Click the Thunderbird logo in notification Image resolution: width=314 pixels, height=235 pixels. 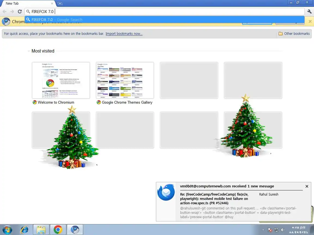pyautogui.click(x=166, y=192)
